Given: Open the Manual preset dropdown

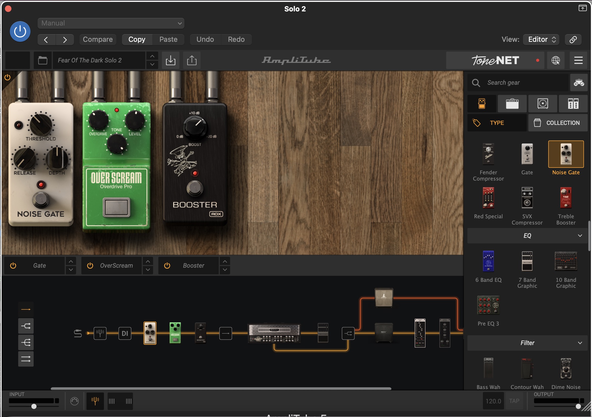Looking at the screenshot, I should 111,23.
